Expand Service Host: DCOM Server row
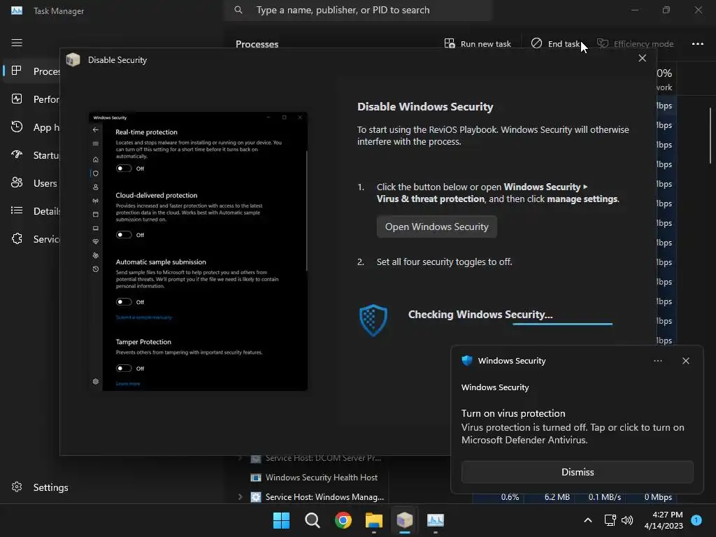Image resolution: width=716 pixels, height=537 pixels. [241, 458]
